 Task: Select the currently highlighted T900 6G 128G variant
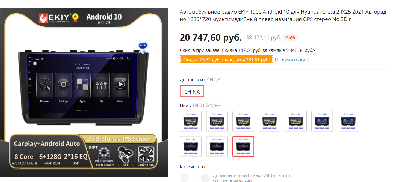[243, 147]
